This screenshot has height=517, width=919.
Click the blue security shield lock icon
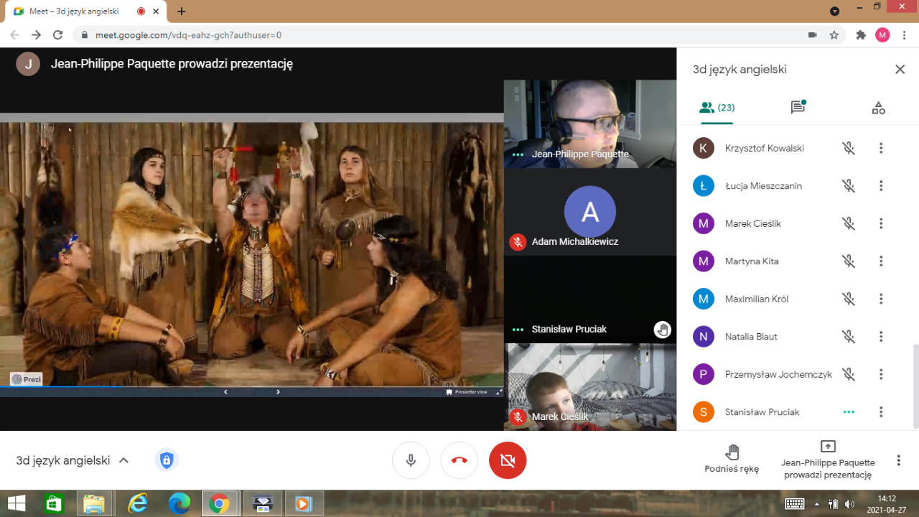pos(167,460)
